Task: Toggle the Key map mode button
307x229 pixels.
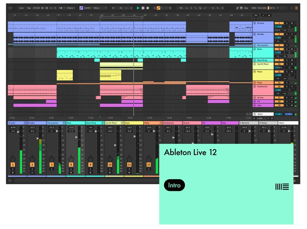Action: click(x=246, y=8)
